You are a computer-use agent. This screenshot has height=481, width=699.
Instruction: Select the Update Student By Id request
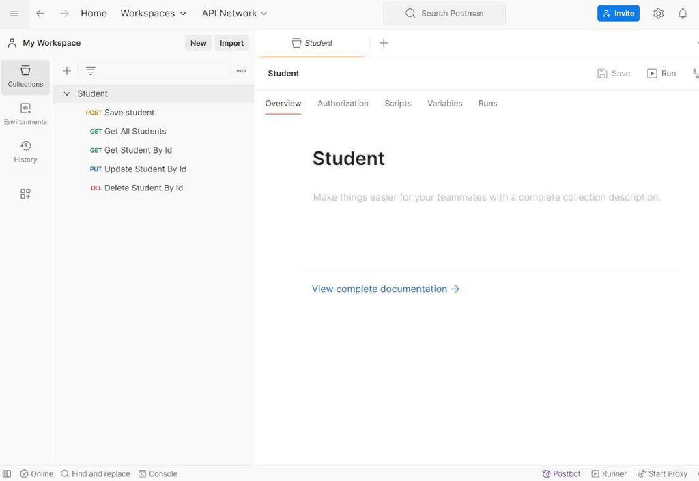click(145, 169)
